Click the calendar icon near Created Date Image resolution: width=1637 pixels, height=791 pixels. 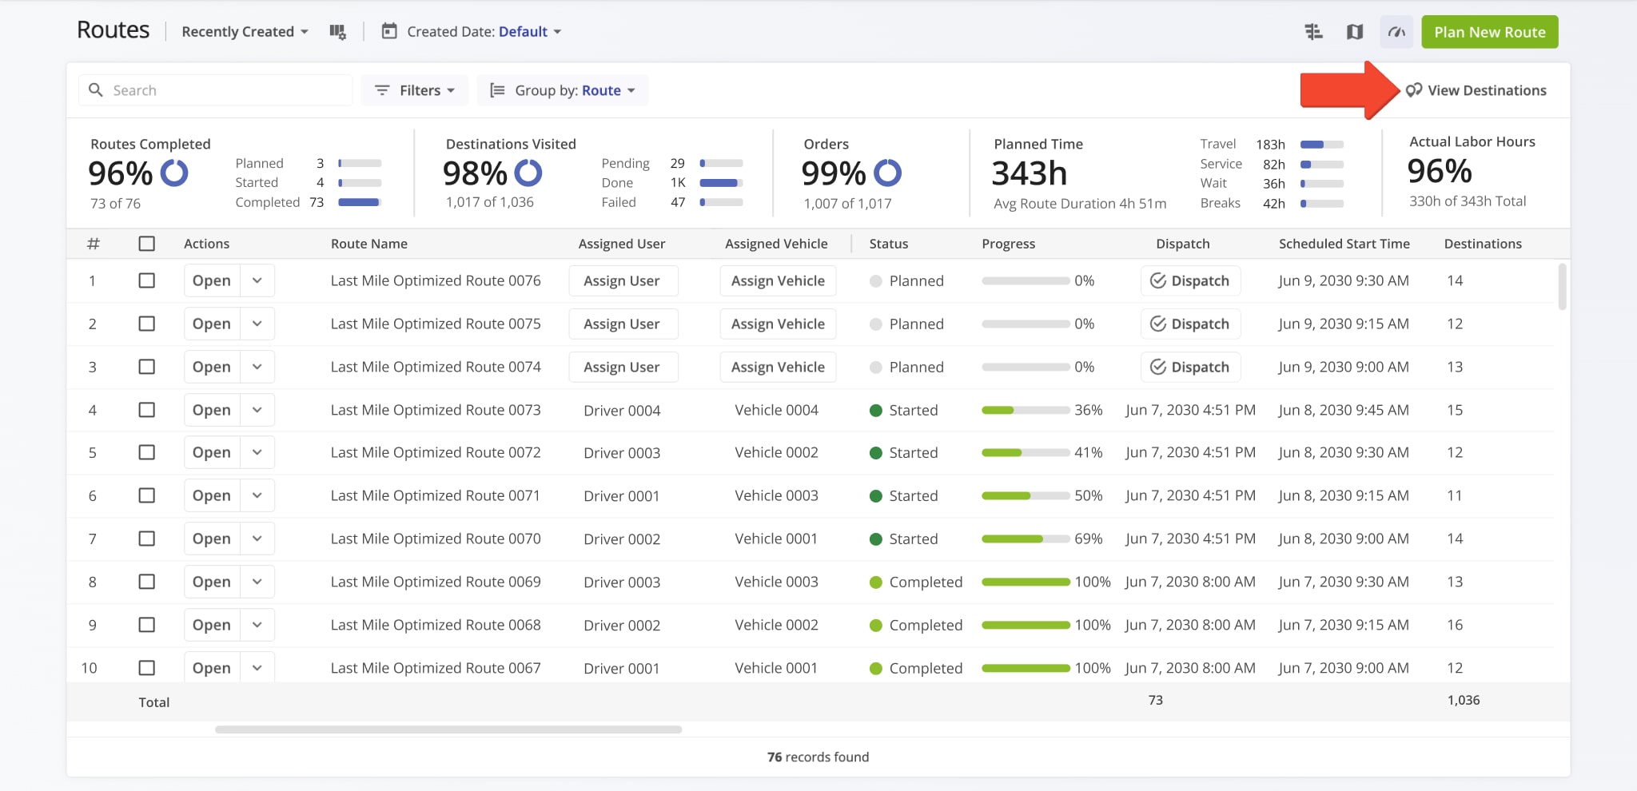pyautogui.click(x=389, y=31)
